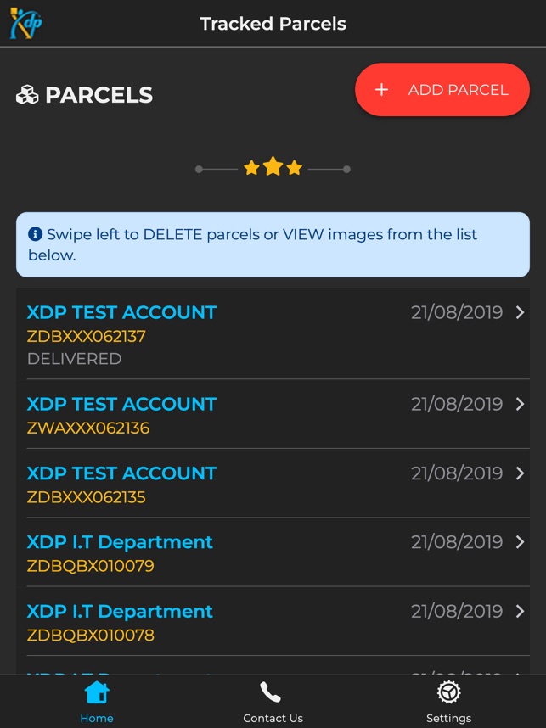Open Settings gear icon
The width and height of the screenshot is (546, 728).
(448, 693)
